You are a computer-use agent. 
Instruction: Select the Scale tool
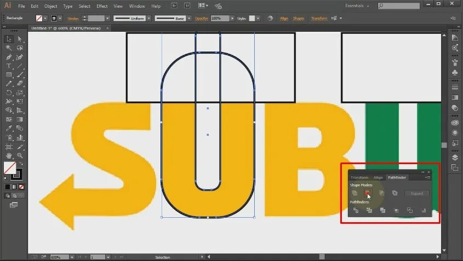click(x=20, y=92)
